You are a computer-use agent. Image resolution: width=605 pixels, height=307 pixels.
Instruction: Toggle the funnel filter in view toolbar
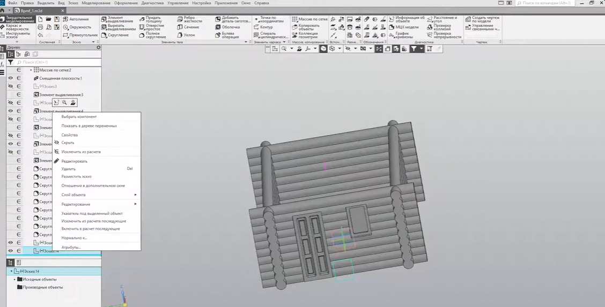coord(414,49)
